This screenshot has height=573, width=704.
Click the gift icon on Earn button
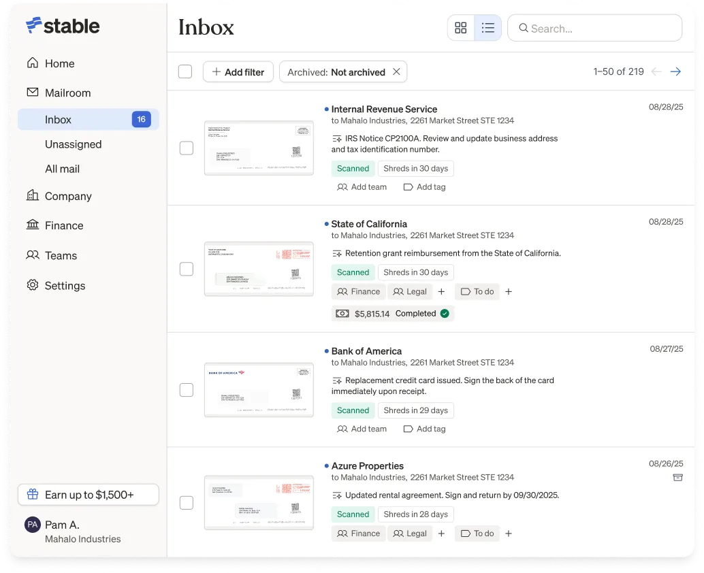click(x=33, y=495)
